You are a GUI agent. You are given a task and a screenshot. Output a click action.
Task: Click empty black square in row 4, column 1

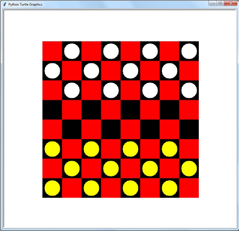tap(52, 110)
